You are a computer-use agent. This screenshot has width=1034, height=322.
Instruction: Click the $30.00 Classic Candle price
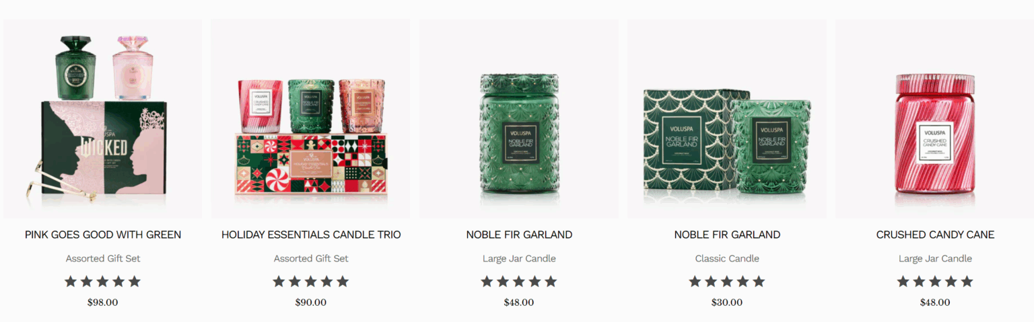click(727, 303)
